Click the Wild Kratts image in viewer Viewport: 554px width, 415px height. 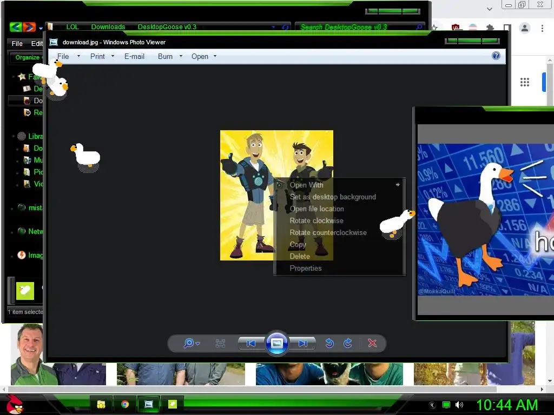point(276,195)
